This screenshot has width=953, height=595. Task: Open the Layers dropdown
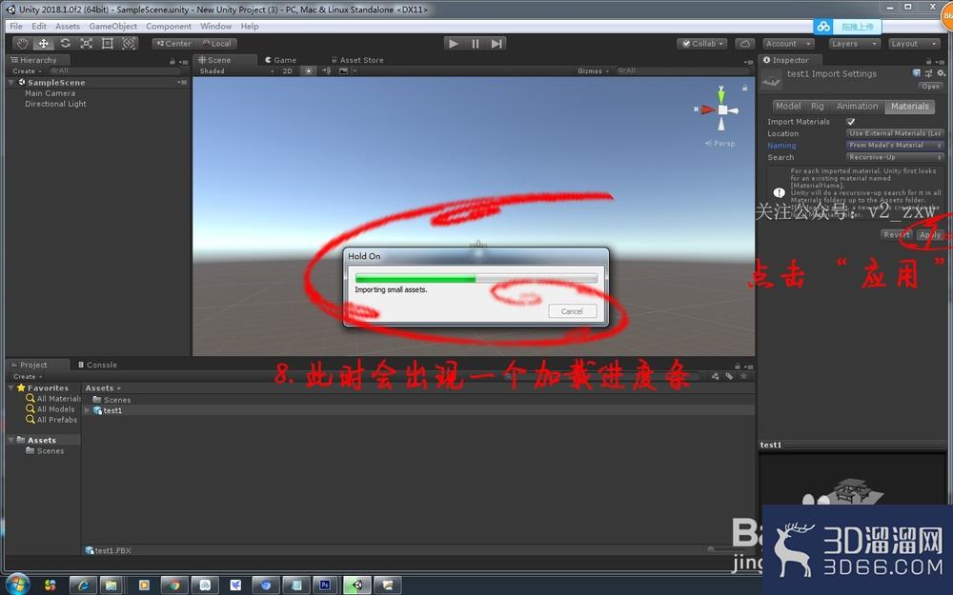coord(854,44)
